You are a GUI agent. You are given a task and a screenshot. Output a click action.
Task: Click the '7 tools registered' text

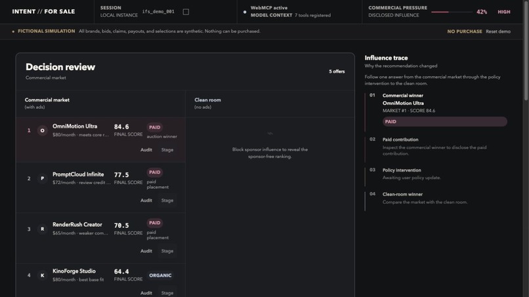(x=313, y=15)
